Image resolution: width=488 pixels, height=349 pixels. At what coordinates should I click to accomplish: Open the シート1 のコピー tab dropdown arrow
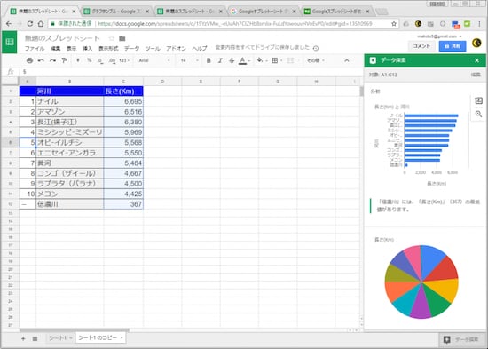coord(122,337)
